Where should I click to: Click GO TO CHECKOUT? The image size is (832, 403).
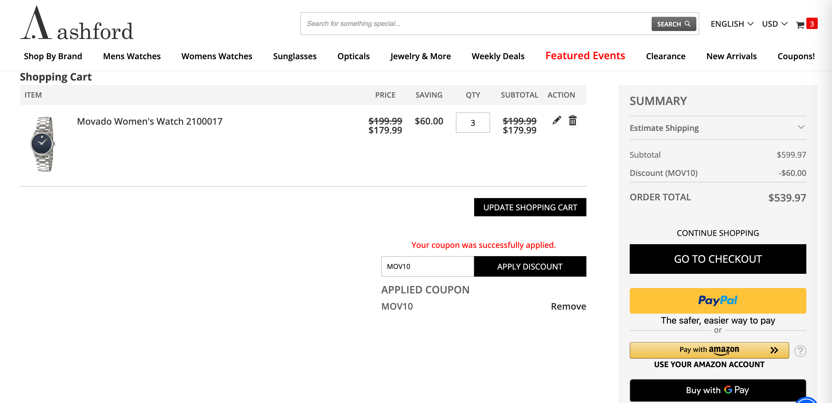point(718,258)
